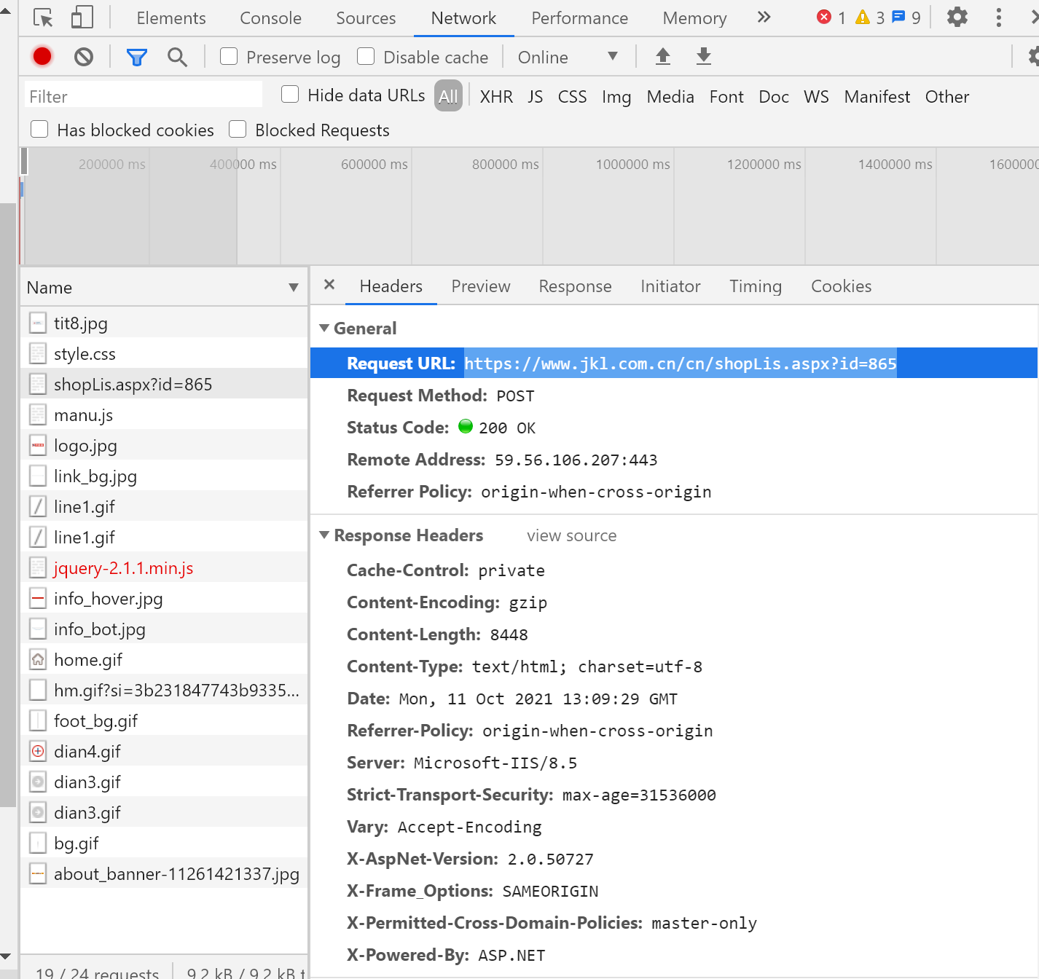Screen dimensions: 1039x979
Task: Check the Blocked Requests checkbox
Action: coord(238,129)
